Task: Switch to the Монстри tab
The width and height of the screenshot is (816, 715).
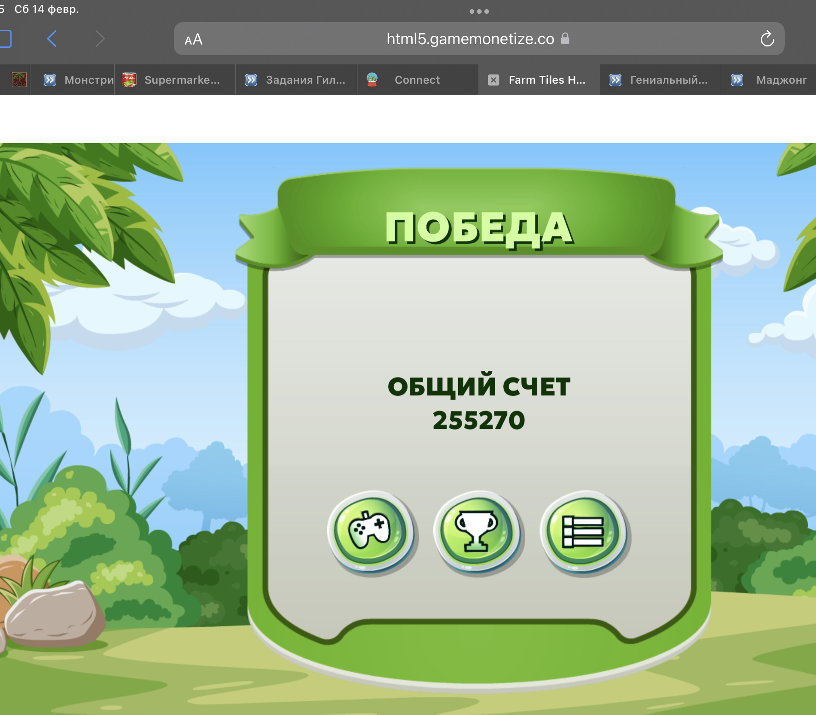Action: [x=73, y=80]
